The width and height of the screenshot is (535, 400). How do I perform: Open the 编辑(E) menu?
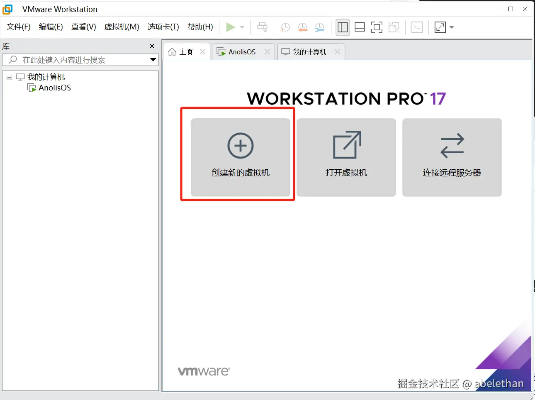[x=51, y=27]
